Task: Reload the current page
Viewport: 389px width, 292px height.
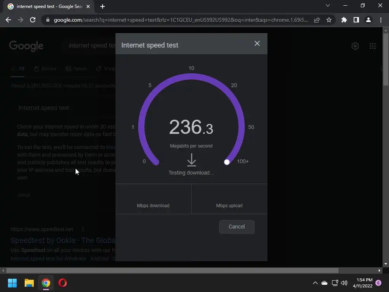Action: pos(33,20)
